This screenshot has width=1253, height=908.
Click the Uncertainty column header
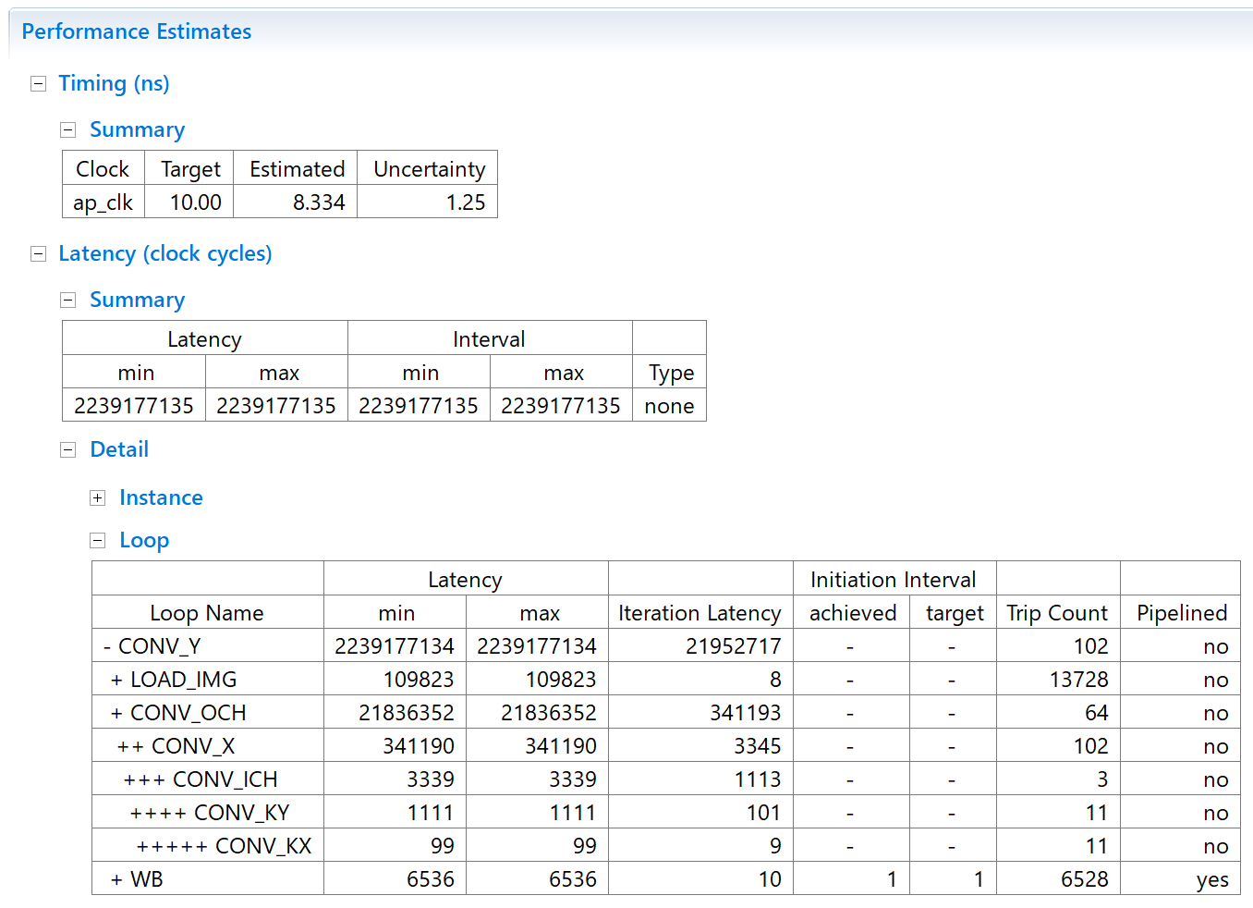(428, 168)
